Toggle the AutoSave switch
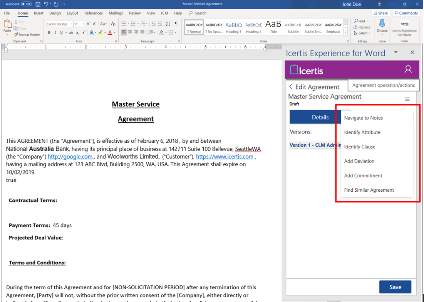The image size is (424, 302). (26, 4)
